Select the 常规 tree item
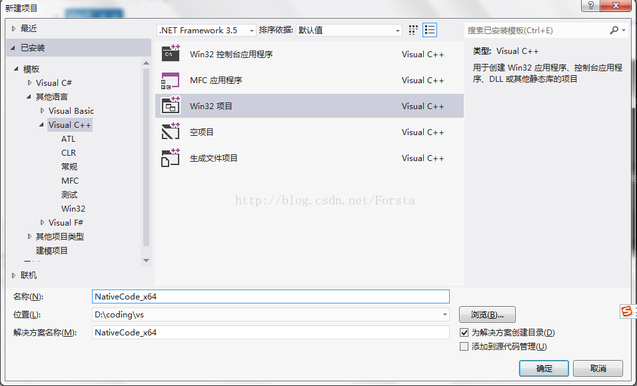The image size is (637, 386). point(69,167)
